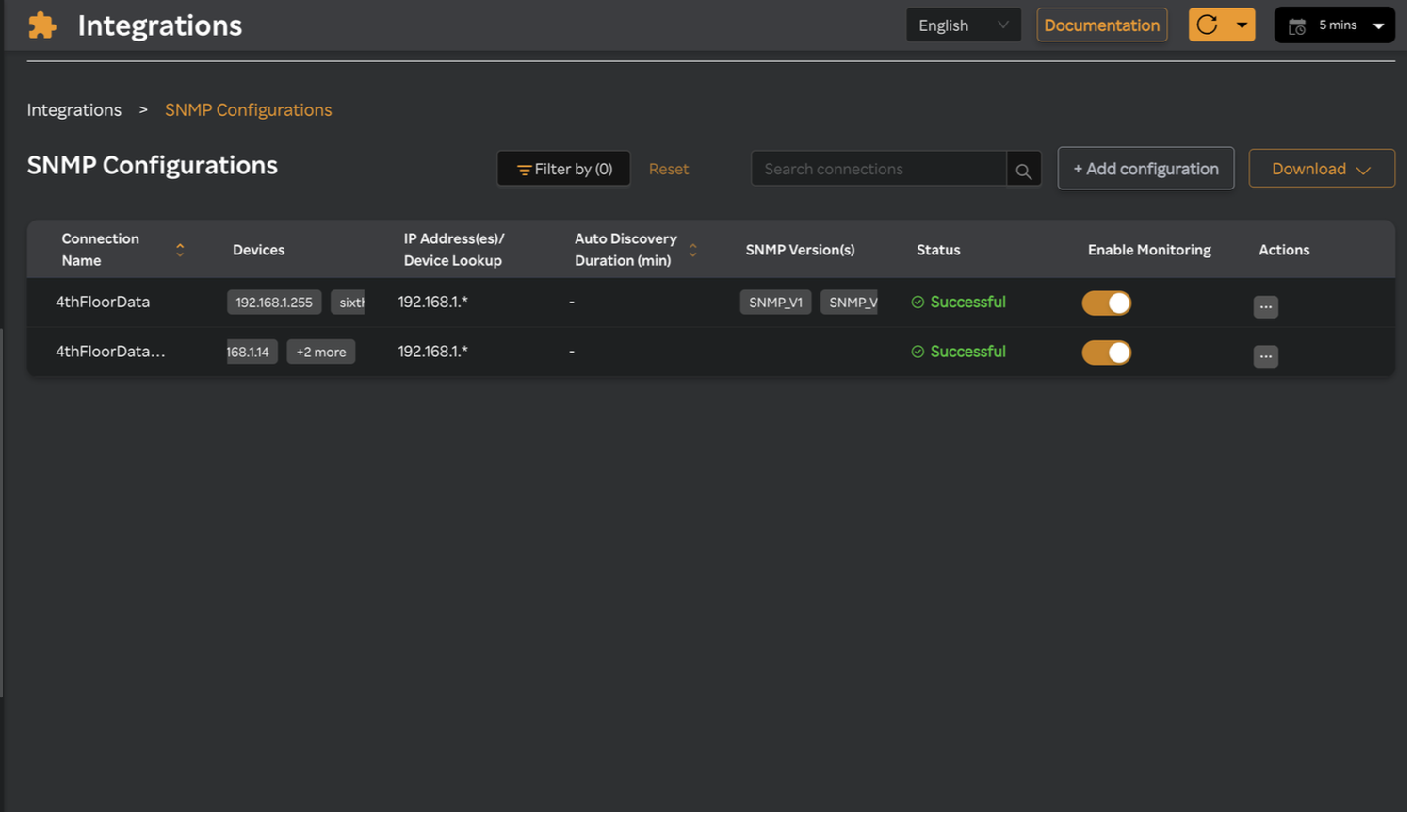Screen dimensions: 1413x820
Task: Expand the +2 more devices chip
Action: (321, 351)
